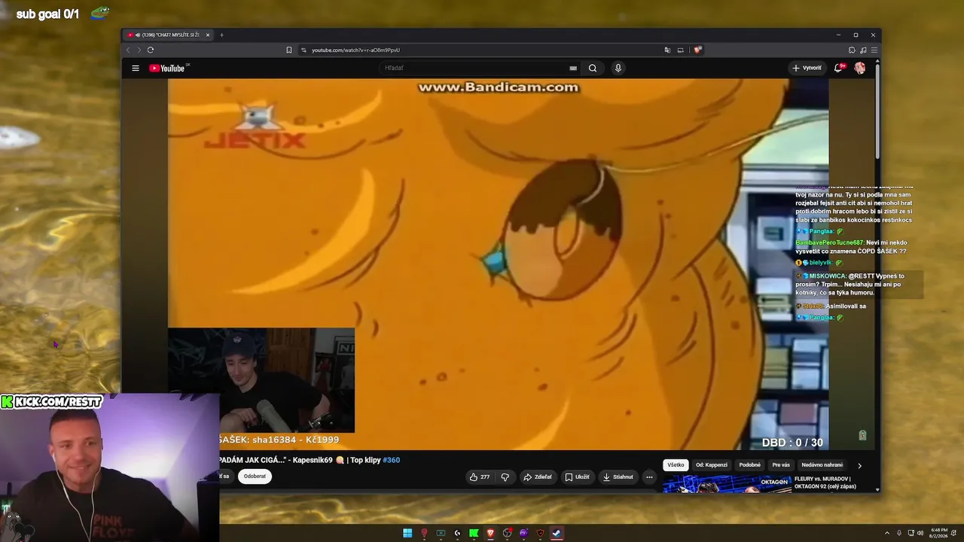Like the video showing 277 likes
Image resolution: width=964 pixels, height=542 pixels.
[x=479, y=477]
